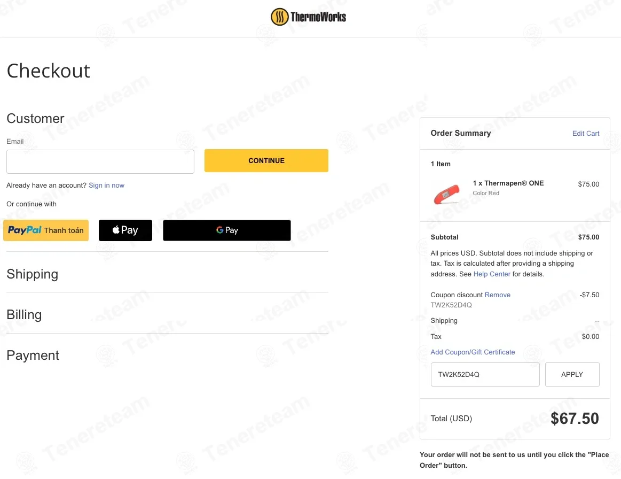Click the APPLY coupon button
The image size is (621, 479).
click(x=572, y=374)
